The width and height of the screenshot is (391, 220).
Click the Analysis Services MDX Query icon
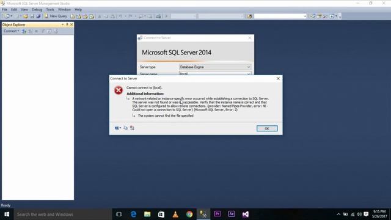[79, 16]
